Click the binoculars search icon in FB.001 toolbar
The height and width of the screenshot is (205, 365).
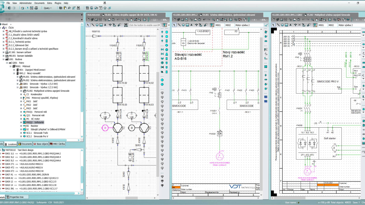(x=126, y=25)
